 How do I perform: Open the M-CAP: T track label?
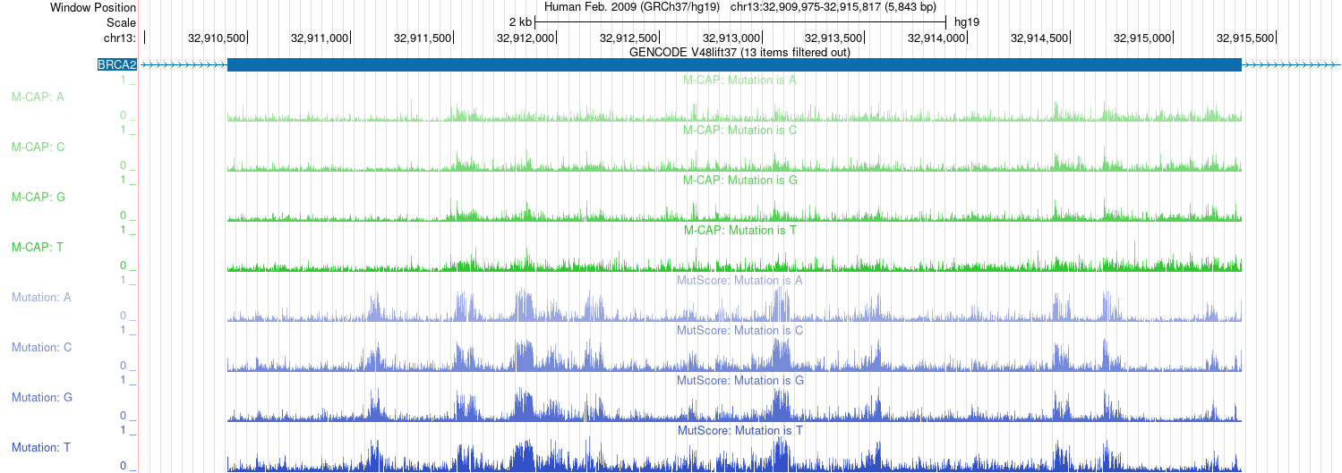[x=37, y=247]
